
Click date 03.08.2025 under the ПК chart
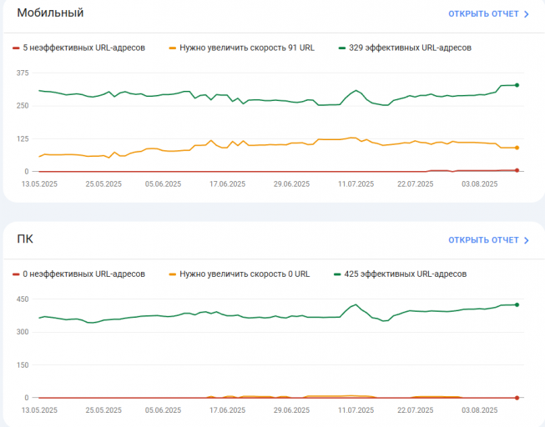point(480,410)
